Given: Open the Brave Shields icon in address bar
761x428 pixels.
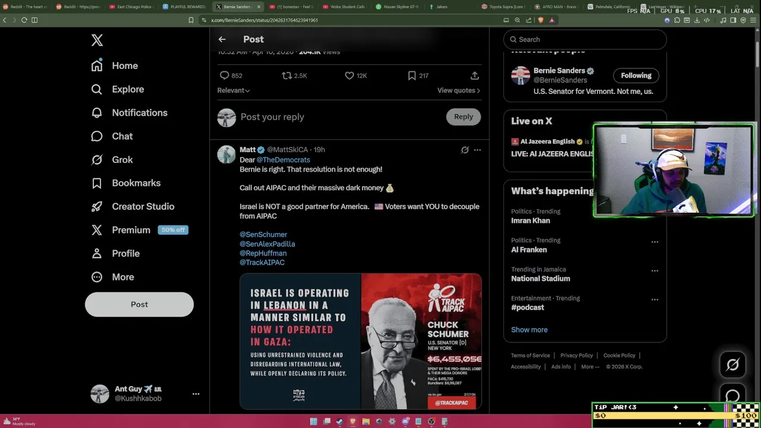Looking at the screenshot, I should point(540,20).
